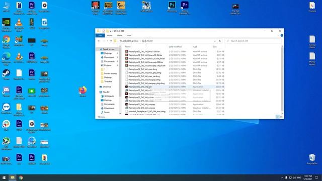Select the PUBG Mobile desktop icon
The height and width of the screenshot is (181, 322).
(x=146, y=7)
